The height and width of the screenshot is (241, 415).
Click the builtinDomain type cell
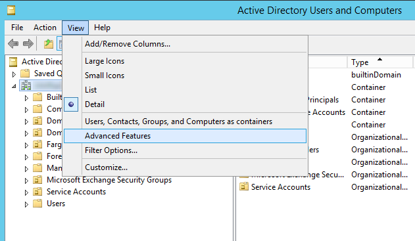tap(376, 75)
